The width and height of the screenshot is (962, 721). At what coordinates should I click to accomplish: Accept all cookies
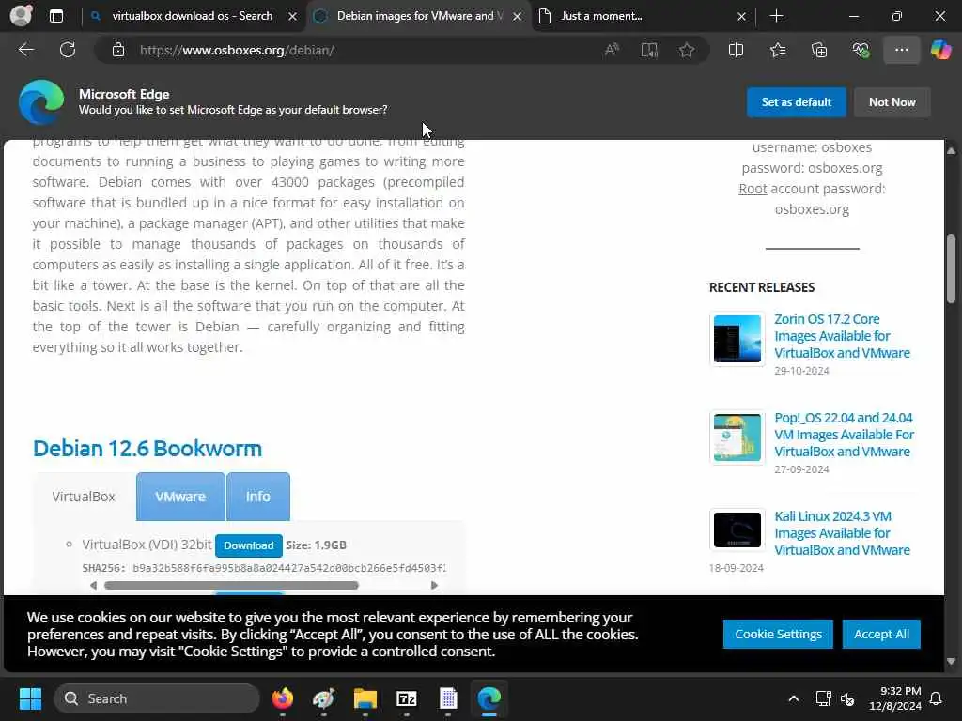(x=881, y=634)
